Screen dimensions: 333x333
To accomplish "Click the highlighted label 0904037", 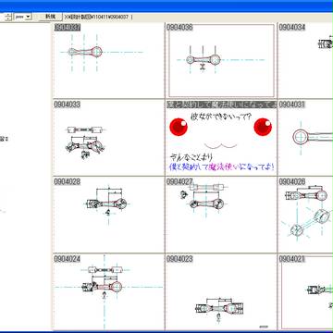I will (68, 28).
